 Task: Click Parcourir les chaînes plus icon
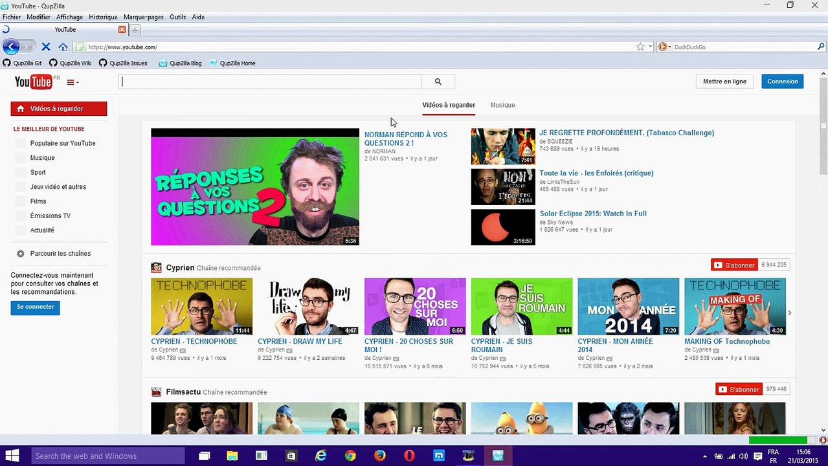[21, 254]
